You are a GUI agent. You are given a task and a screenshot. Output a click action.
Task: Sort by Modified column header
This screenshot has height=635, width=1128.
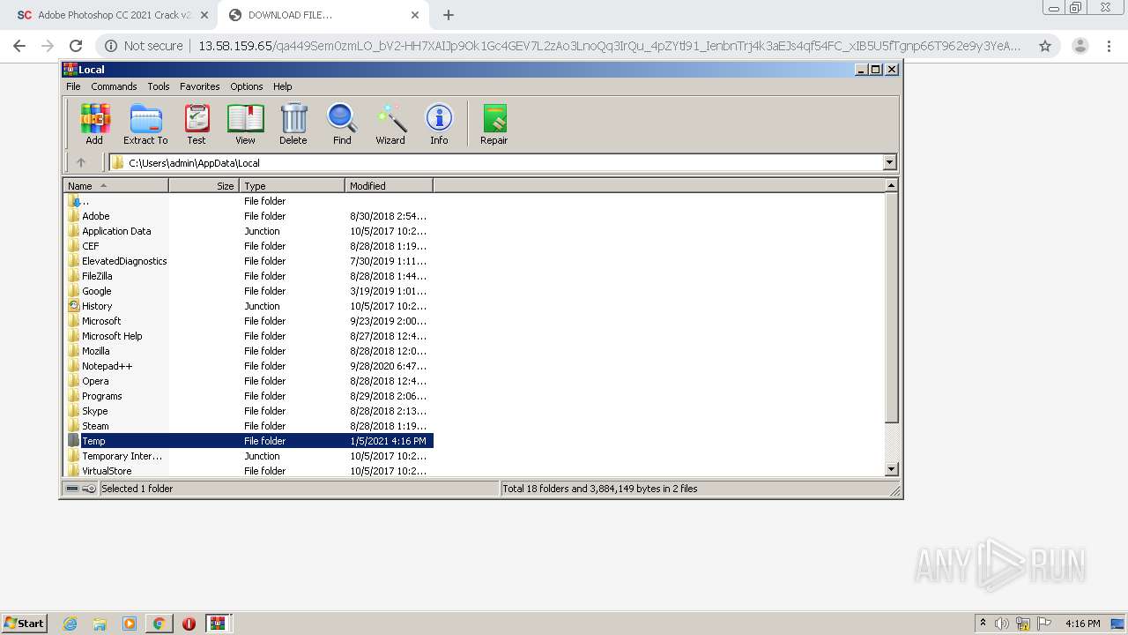[x=389, y=186]
